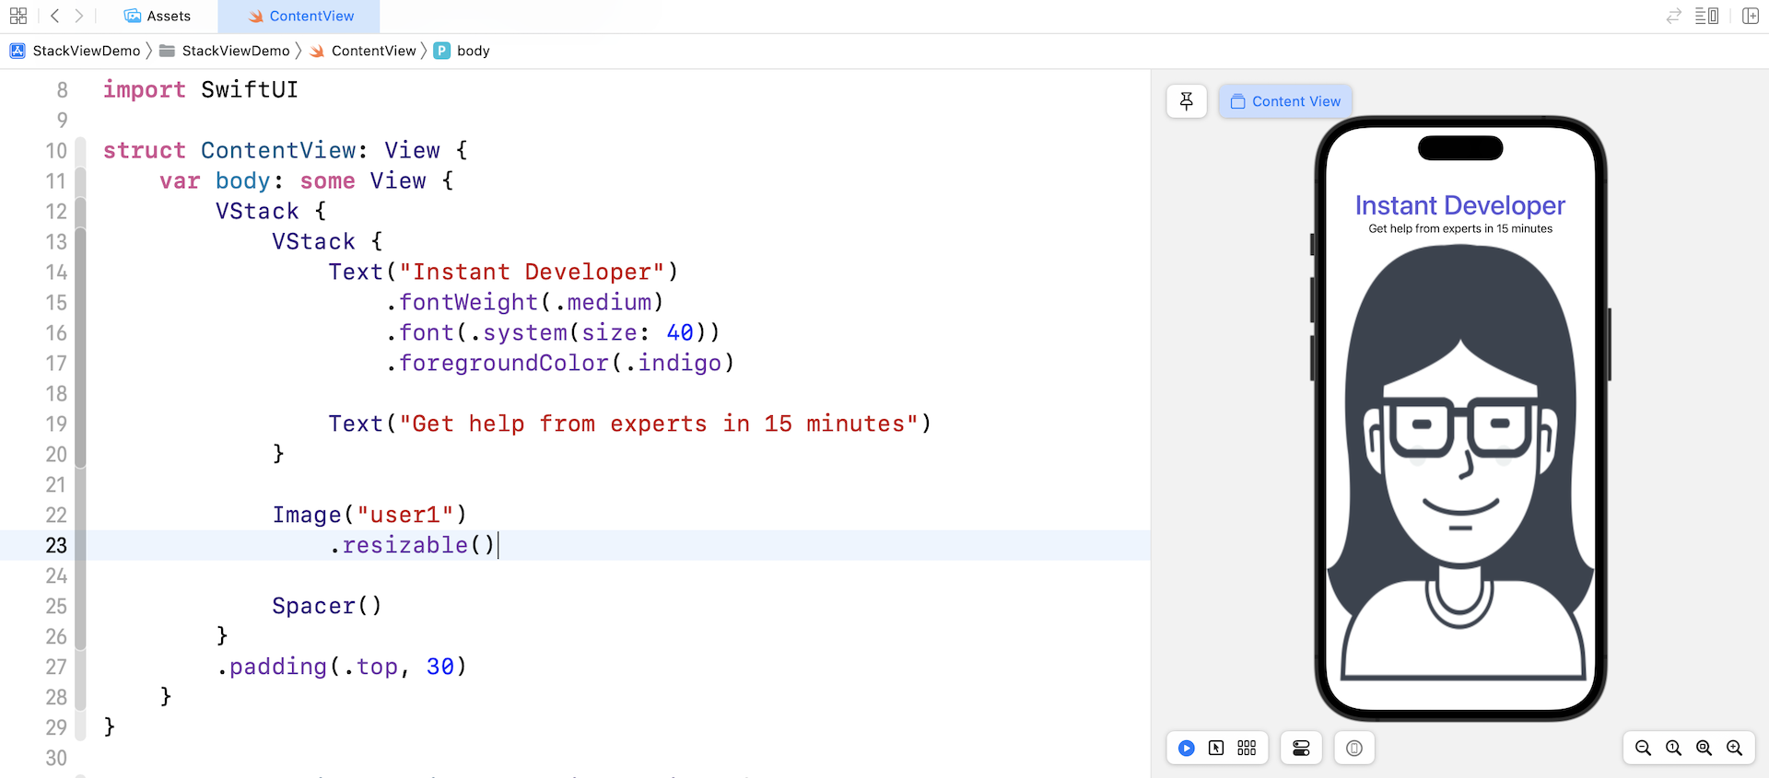Toggle the editor options and minimap
This screenshot has width=1769, height=778.
click(1706, 16)
